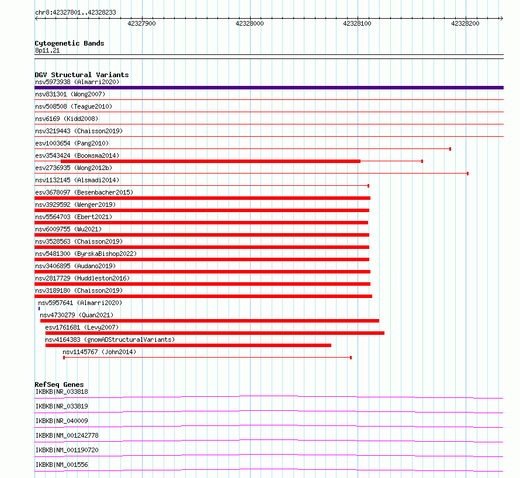Click the dark purple nsv5973938 variant bar

[269, 88]
